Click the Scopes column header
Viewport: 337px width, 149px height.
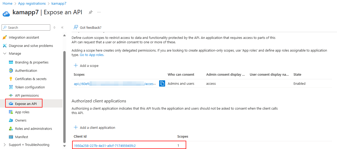79,75
